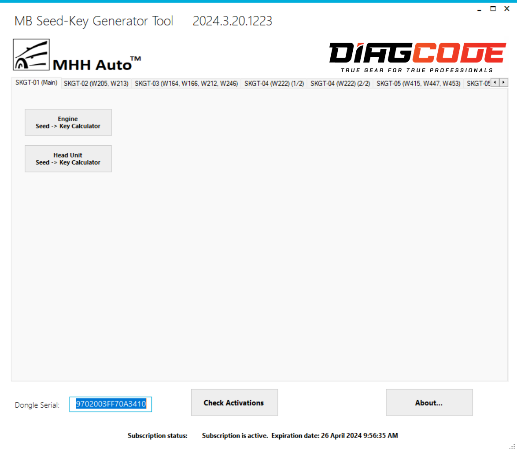Go to SKGT-04 (W222) (1/2) tab

[x=274, y=84]
